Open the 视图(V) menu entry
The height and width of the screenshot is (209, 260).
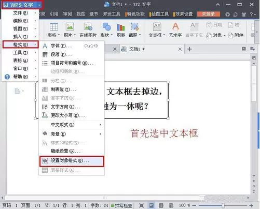pyautogui.click(x=20, y=29)
